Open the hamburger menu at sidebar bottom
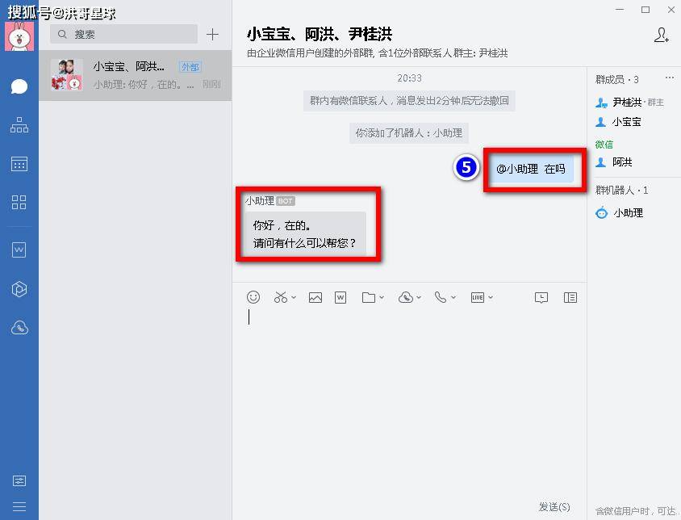Image resolution: width=681 pixels, height=520 pixels. coord(19,506)
